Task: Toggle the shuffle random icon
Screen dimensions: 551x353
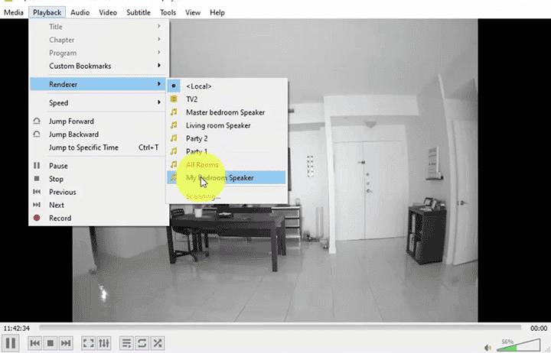Action: [158, 344]
